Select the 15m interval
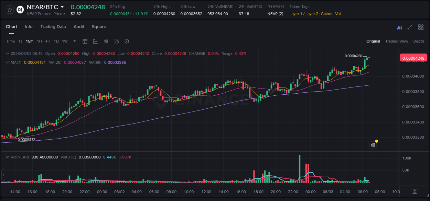This screenshot has width=430, height=201. pyautogui.click(x=30, y=41)
